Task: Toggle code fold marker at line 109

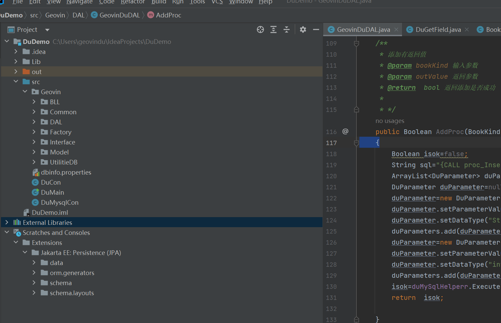Action: click(x=356, y=43)
